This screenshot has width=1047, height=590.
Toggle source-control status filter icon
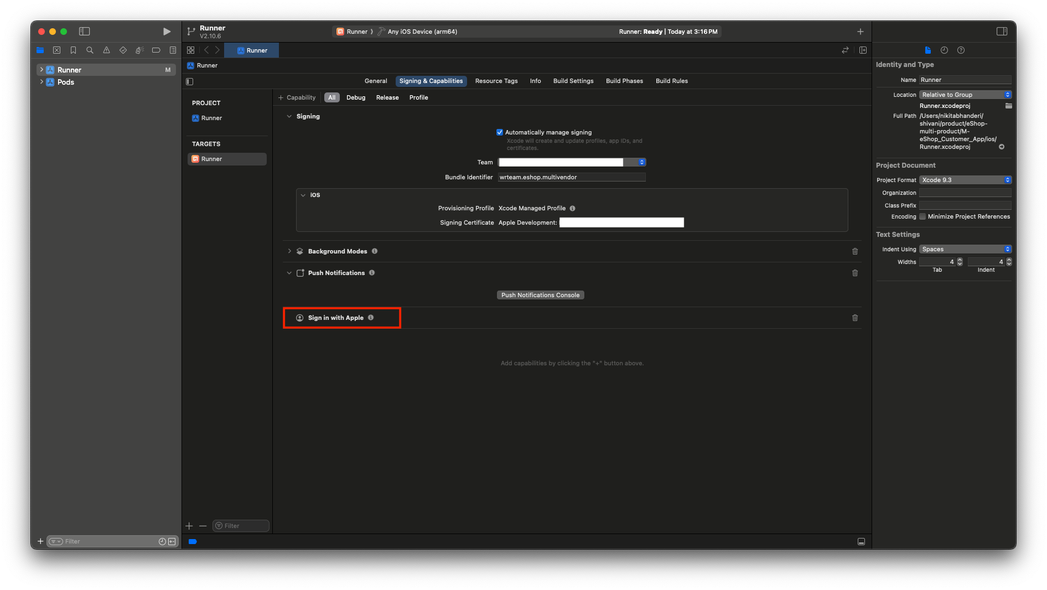coord(172,541)
